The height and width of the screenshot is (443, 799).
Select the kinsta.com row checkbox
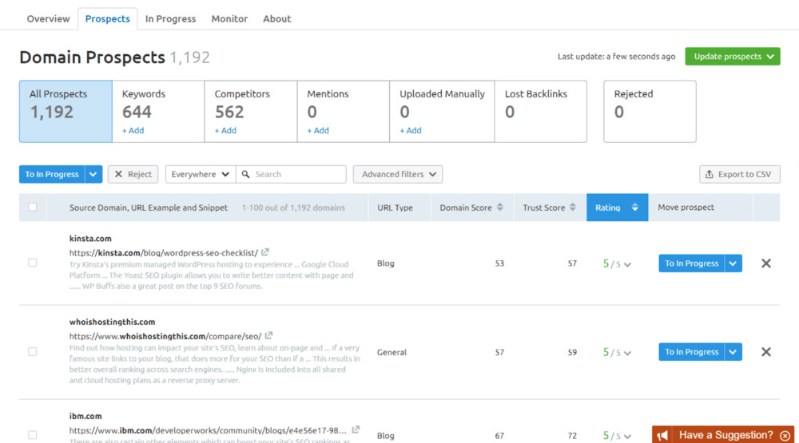pos(33,263)
